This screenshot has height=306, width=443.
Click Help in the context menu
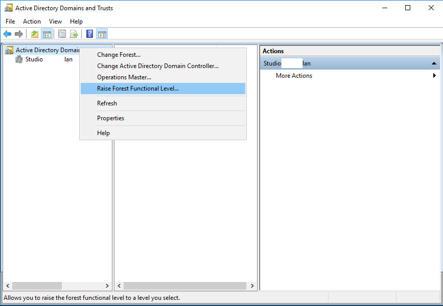[163, 133]
